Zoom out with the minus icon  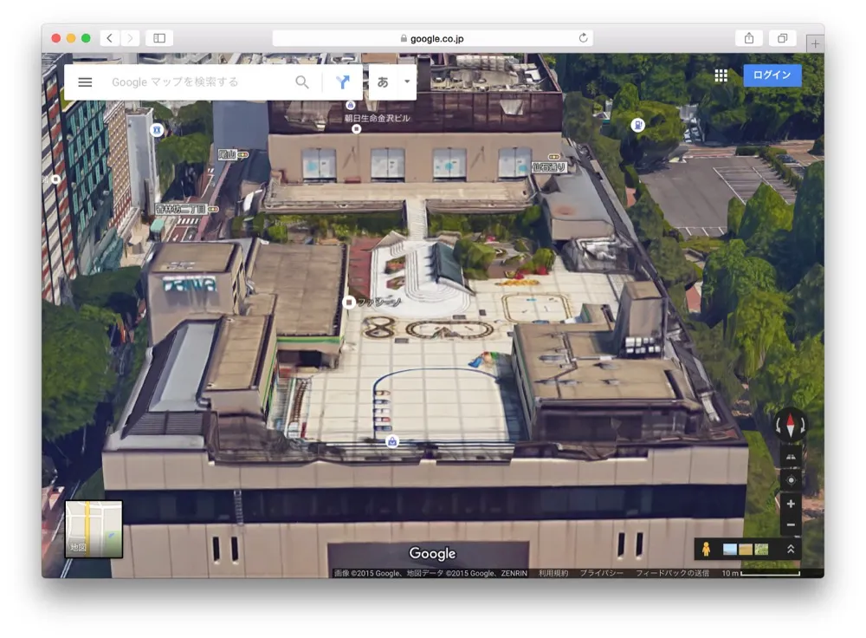pos(791,524)
